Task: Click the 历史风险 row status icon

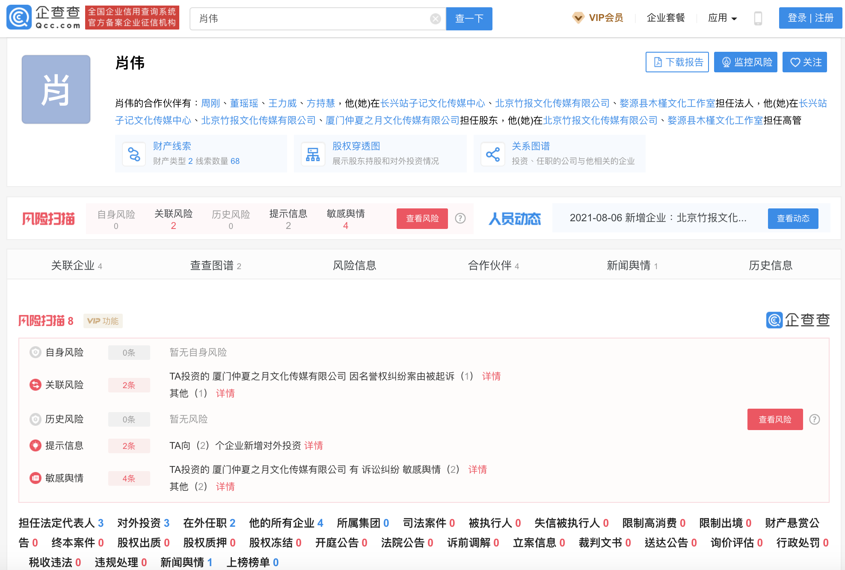Action: tap(35, 419)
